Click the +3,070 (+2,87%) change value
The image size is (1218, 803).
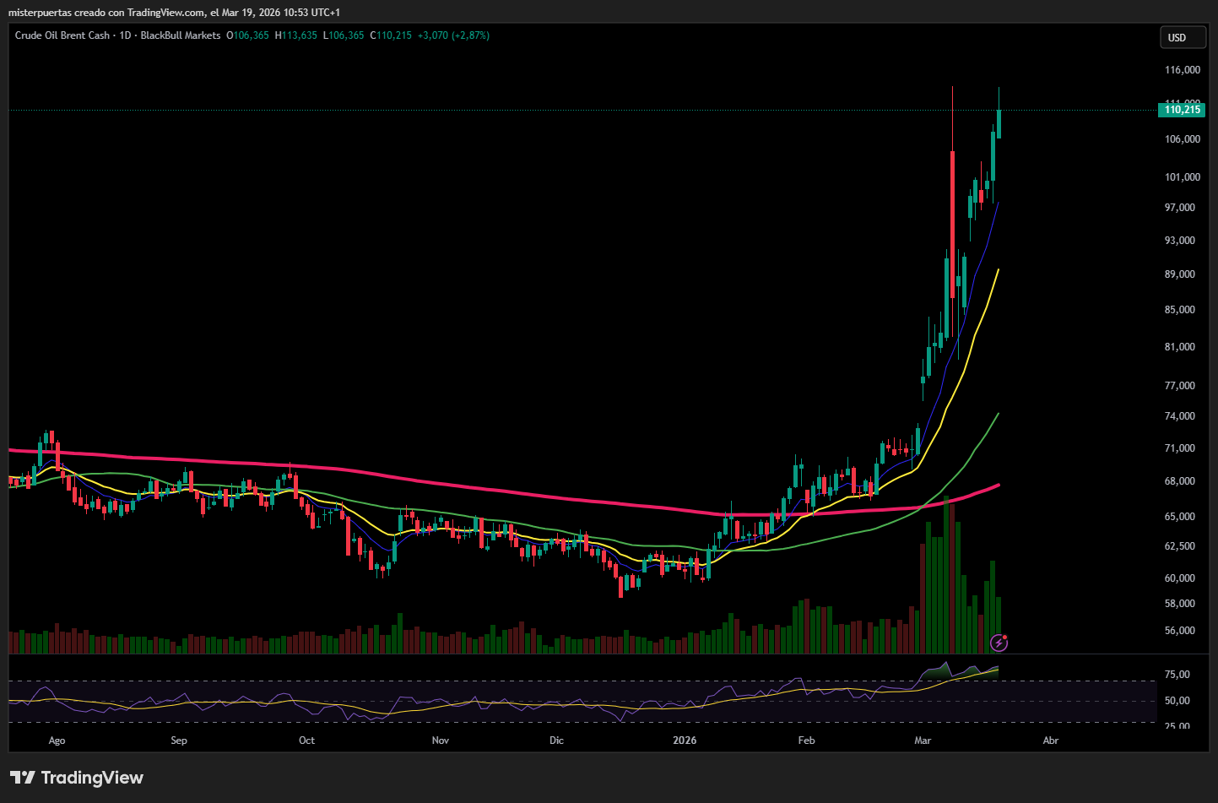click(453, 35)
